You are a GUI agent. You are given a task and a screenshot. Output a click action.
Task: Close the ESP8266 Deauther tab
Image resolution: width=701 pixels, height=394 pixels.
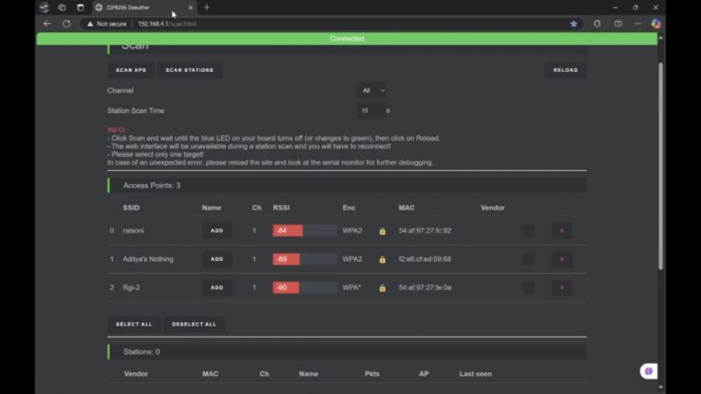click(190, 8)
